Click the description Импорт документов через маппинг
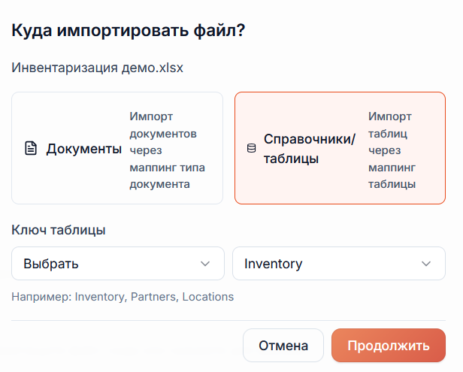463x372 pixels. coord(167,150)
